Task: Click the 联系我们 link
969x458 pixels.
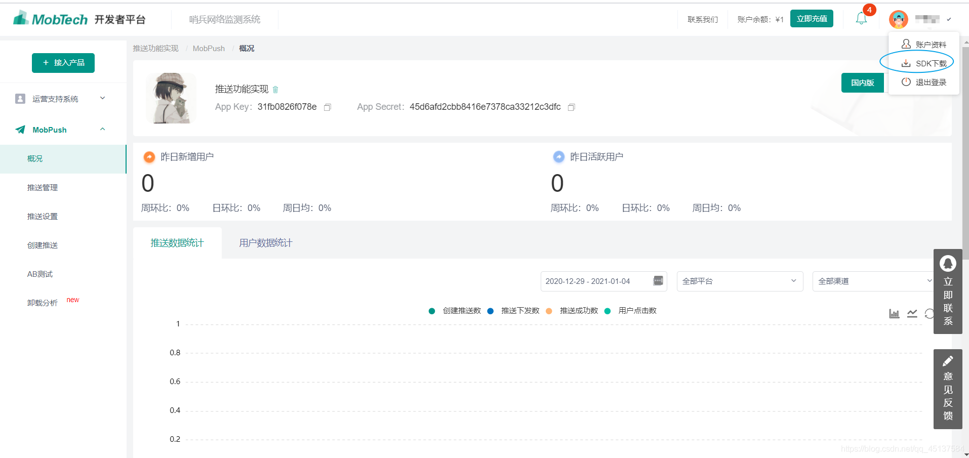Action: pos(703,20)
